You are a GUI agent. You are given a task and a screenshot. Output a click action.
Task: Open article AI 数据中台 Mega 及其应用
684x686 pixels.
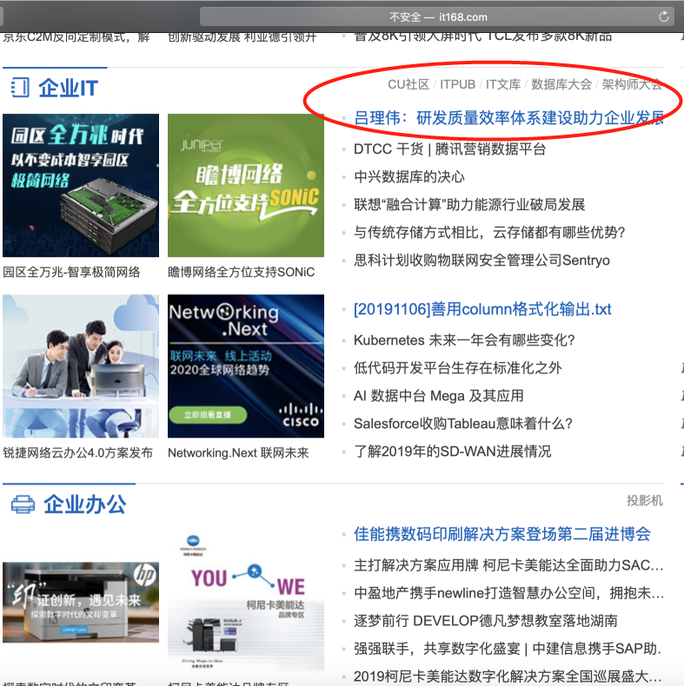click(439, 396)
